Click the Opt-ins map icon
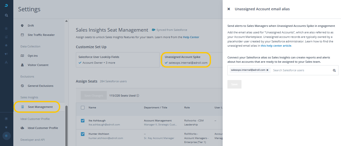Screen dimensions: 341x146 tap(22, 56)
